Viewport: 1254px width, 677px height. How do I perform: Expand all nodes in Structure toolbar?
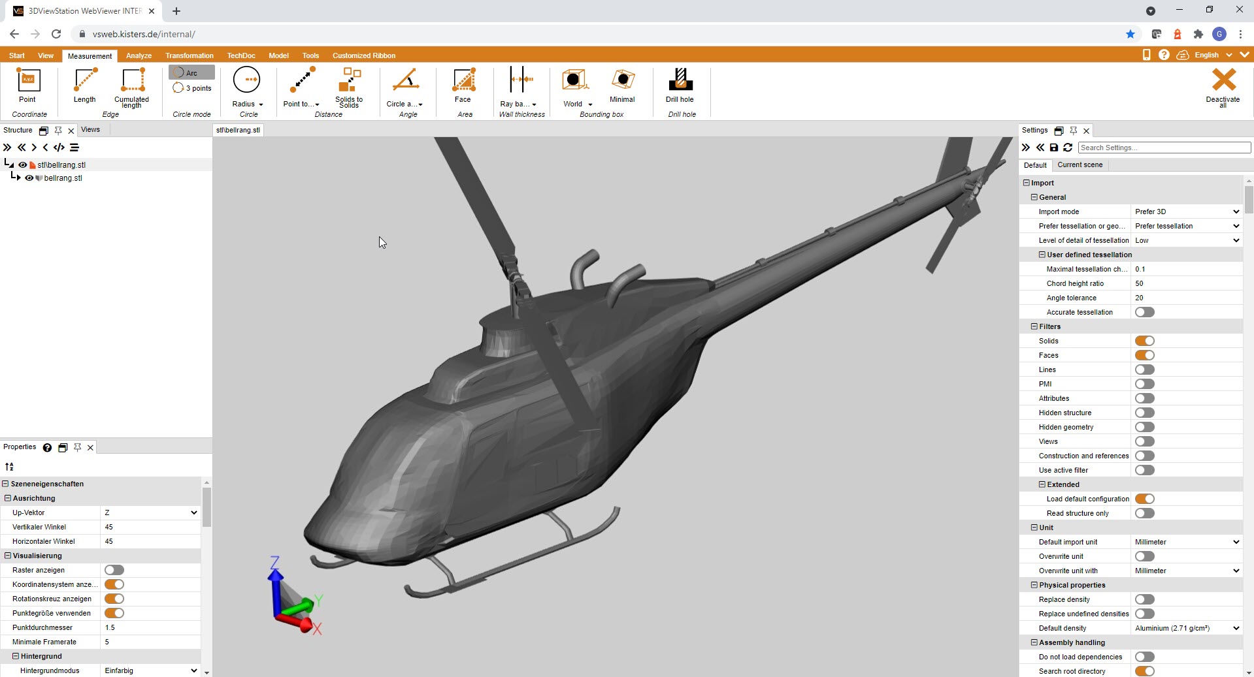coord(7,148)
